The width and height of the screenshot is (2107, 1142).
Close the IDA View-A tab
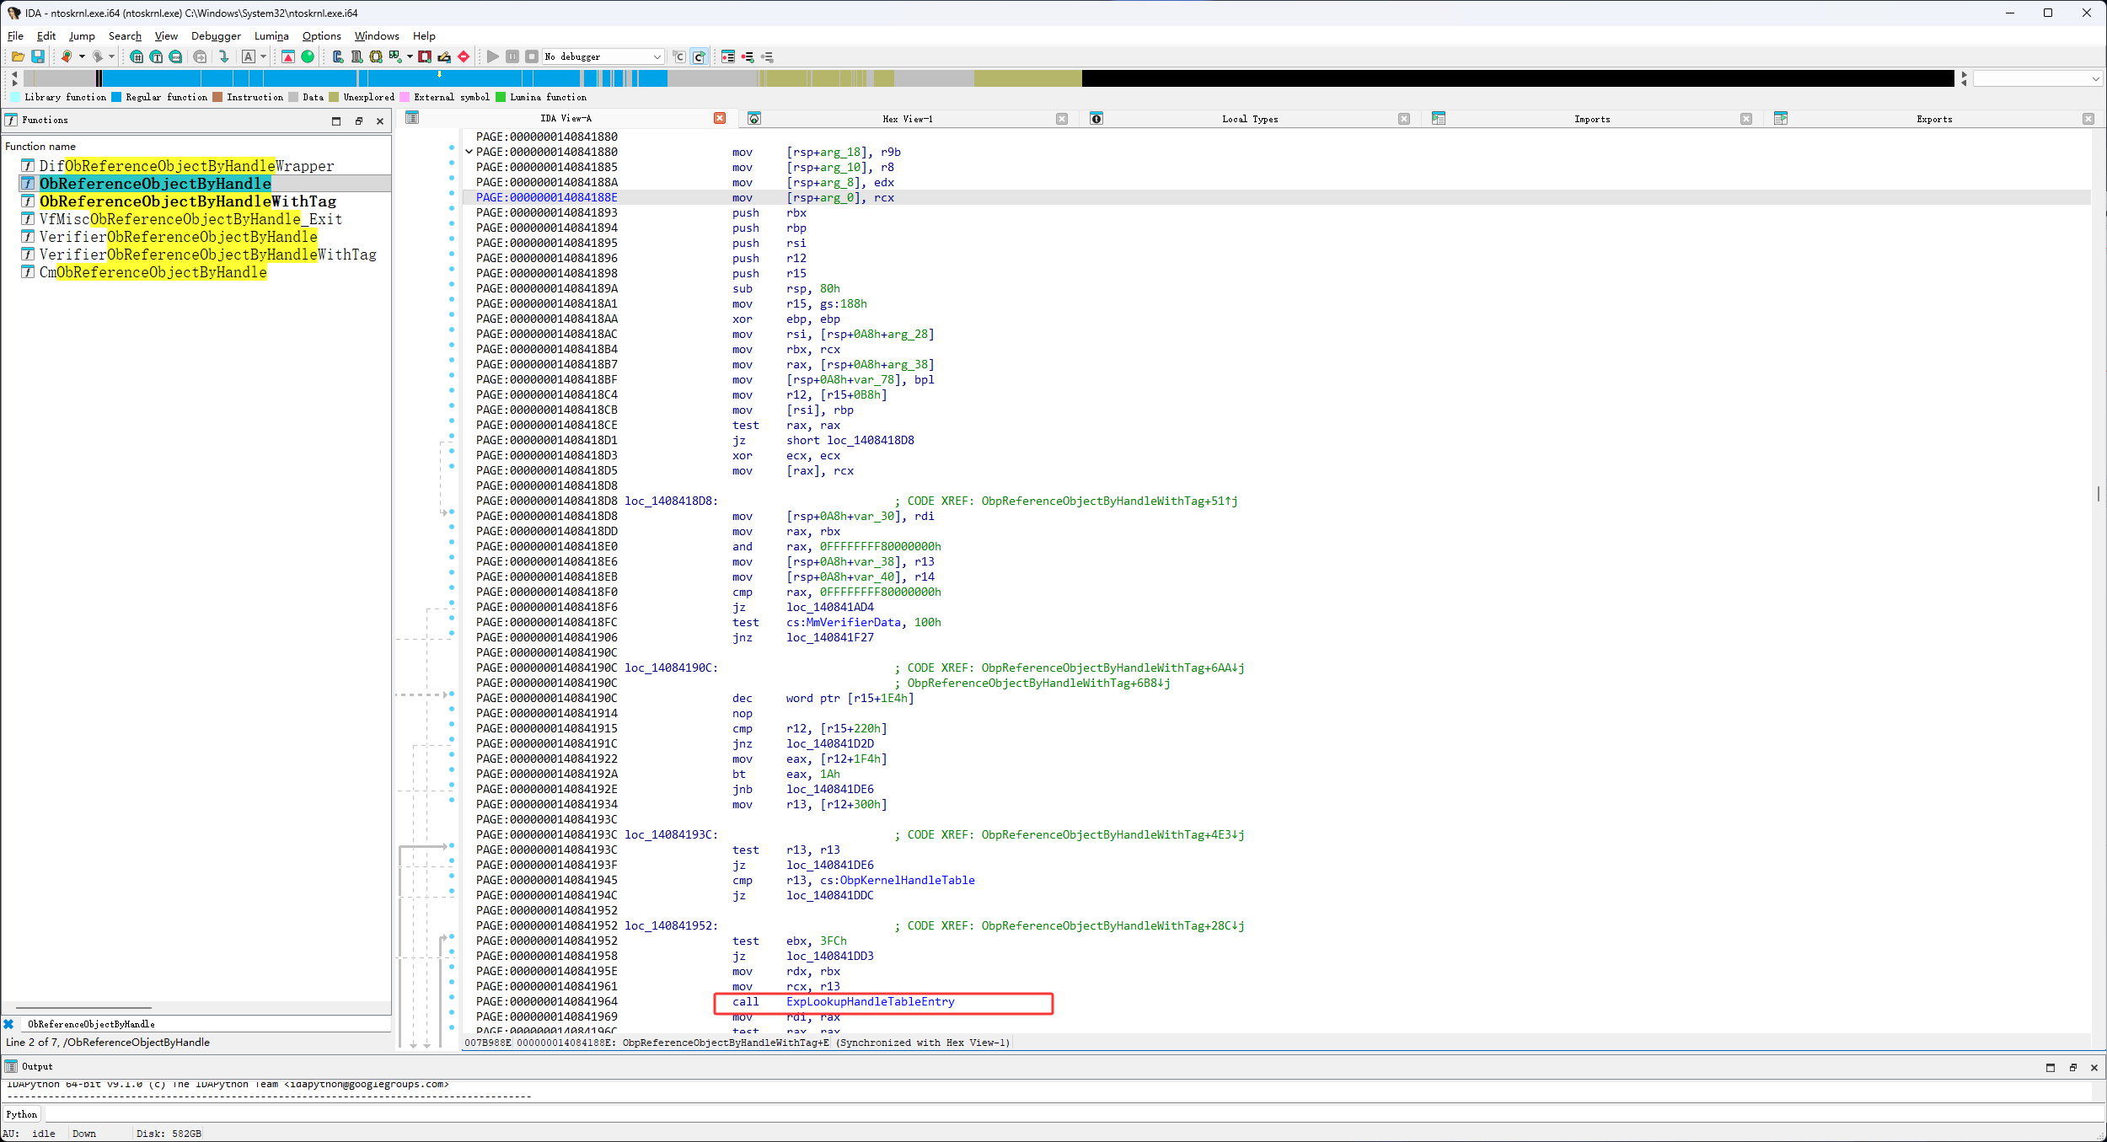pyautogui.click(x=720, y=118)
